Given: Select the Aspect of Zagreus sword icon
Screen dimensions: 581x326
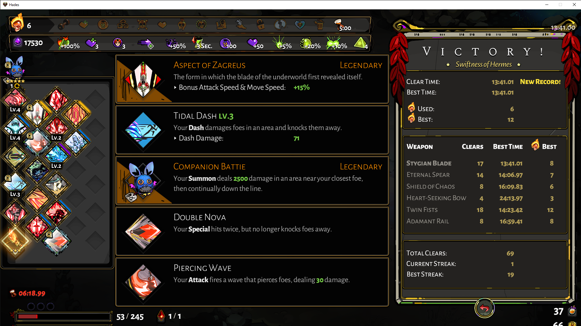Looking at the screenshot, I should click(x=143, y=79).
